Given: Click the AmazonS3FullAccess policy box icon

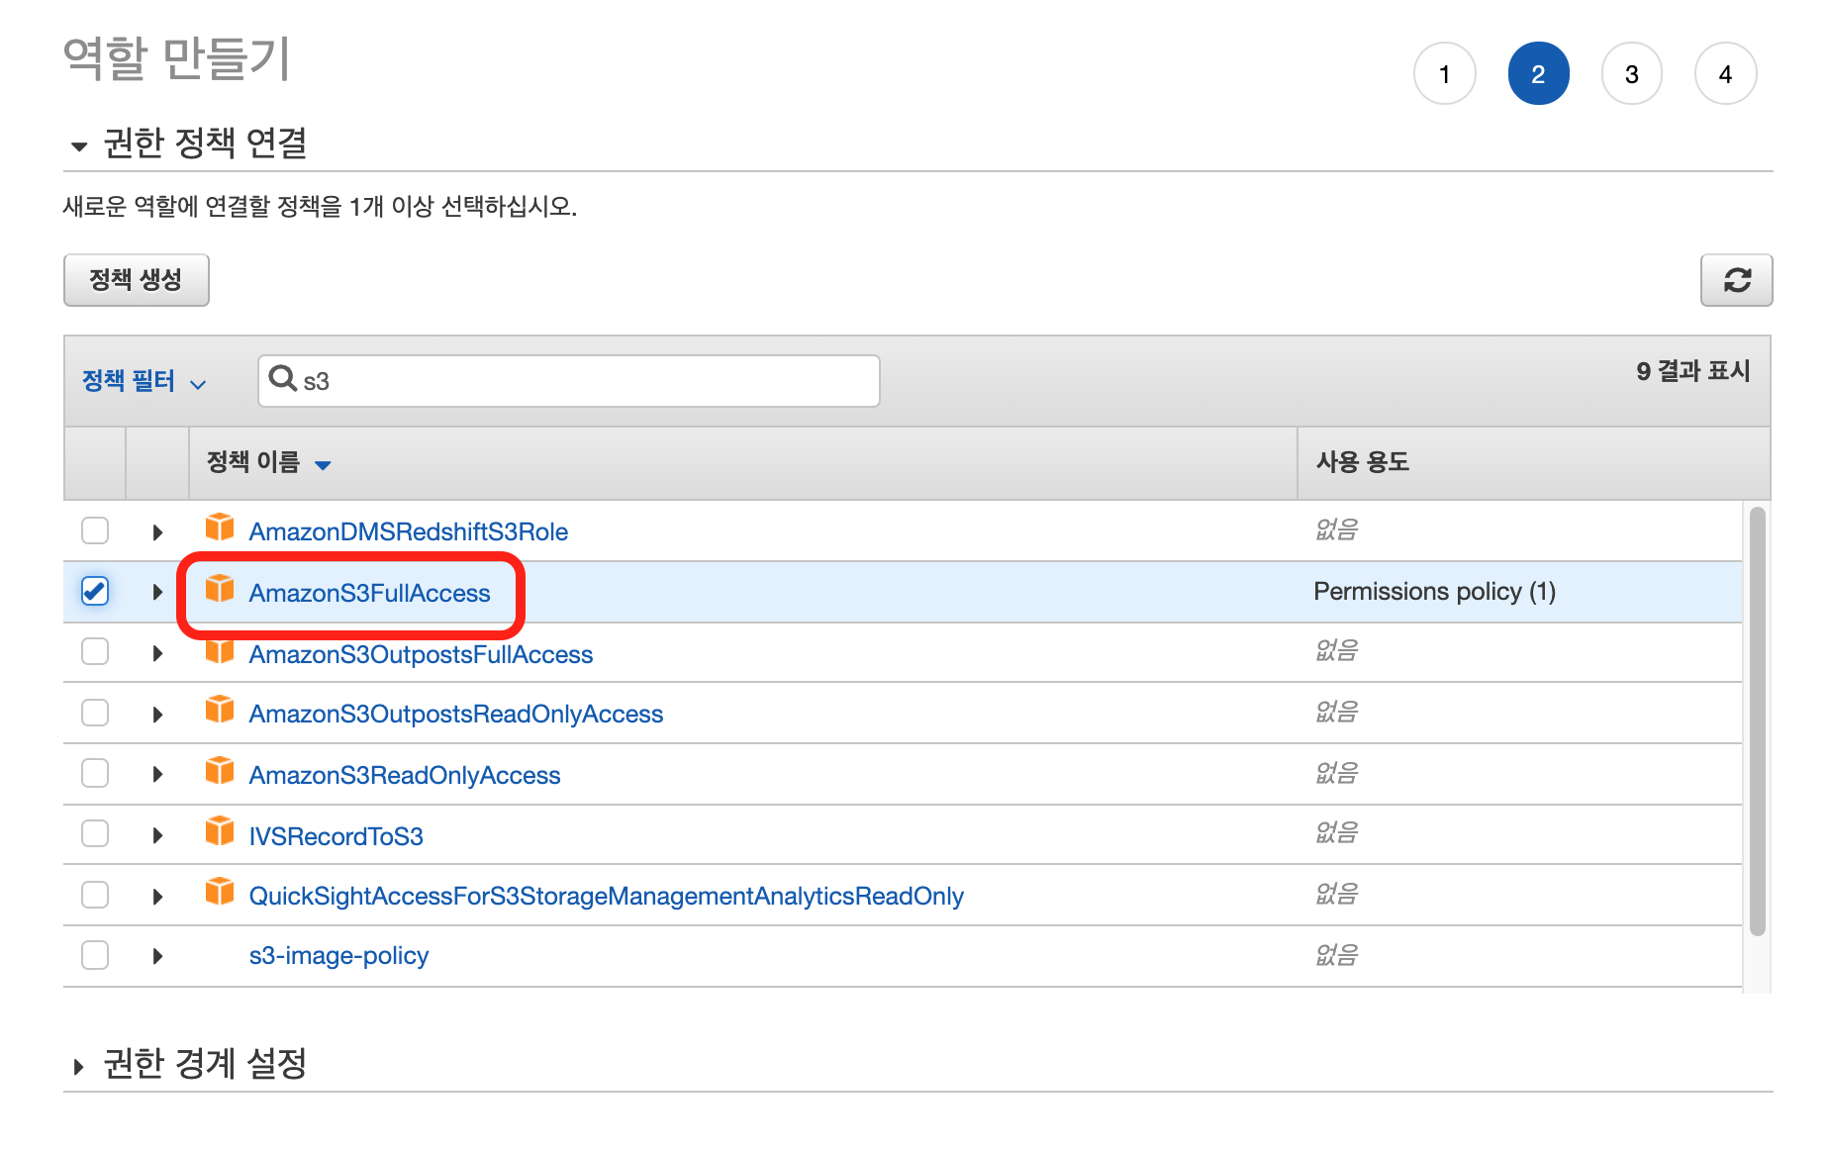Looking at the screenshot, I should coord(220,589).
